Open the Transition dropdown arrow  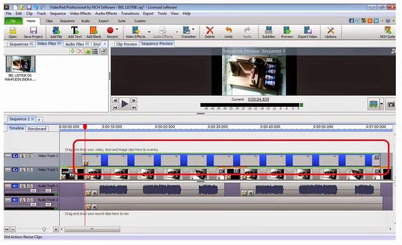193,30
